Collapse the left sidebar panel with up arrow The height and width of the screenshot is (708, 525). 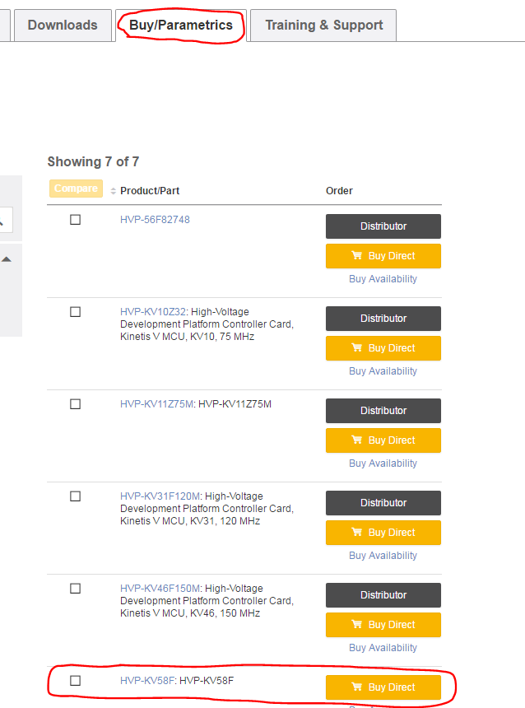[7, 259]
